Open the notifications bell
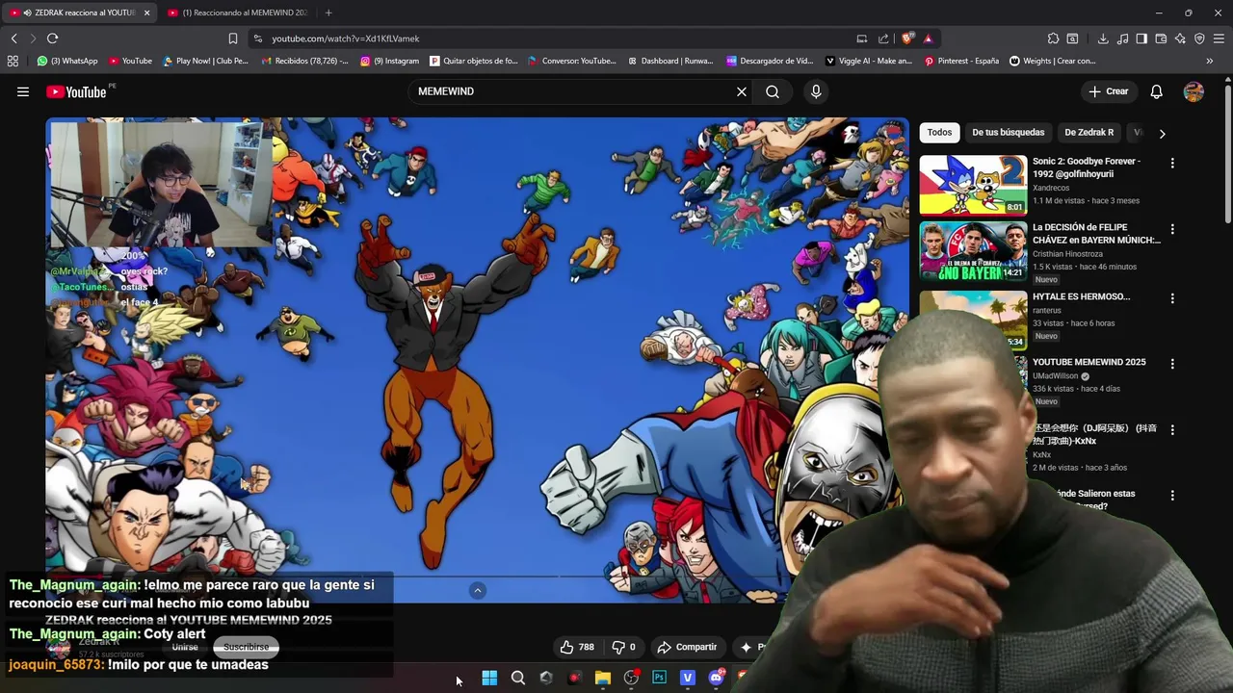 point(1156,91)
